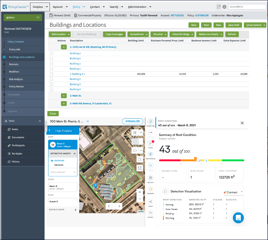268x240 pixels.
Task: Open the Flags icon with red badge
Action: click(x=150, y=143)
